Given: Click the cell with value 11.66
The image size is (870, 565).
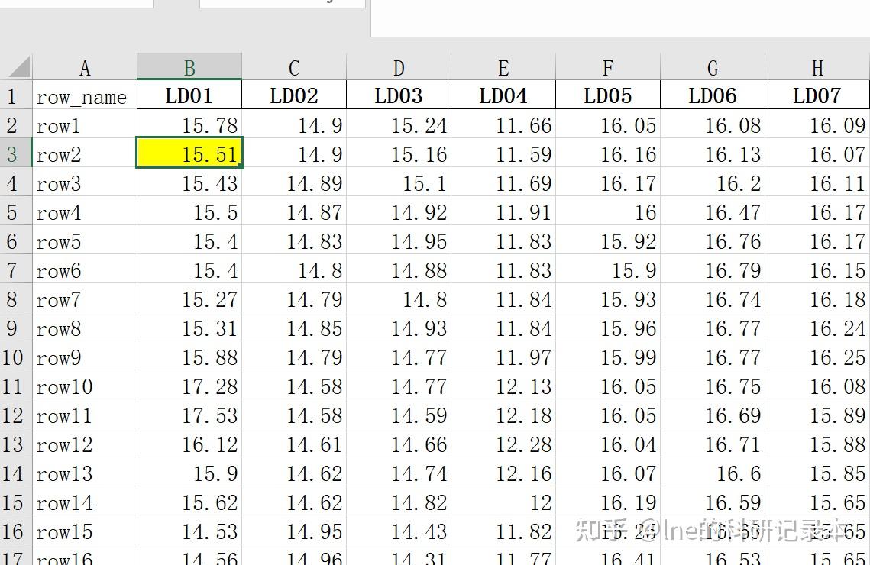Looking at the screenshot, I should 503,125.
